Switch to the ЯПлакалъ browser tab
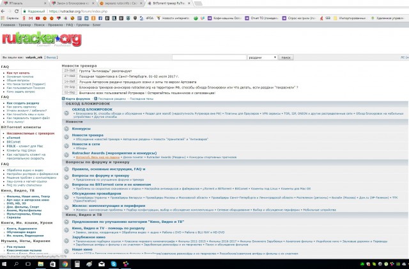This screenshot has width=409, height=269. tap(24, 3)
